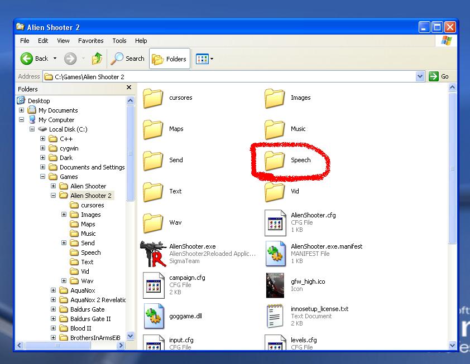
Task: Click the Go button
Action: [439, 76]
